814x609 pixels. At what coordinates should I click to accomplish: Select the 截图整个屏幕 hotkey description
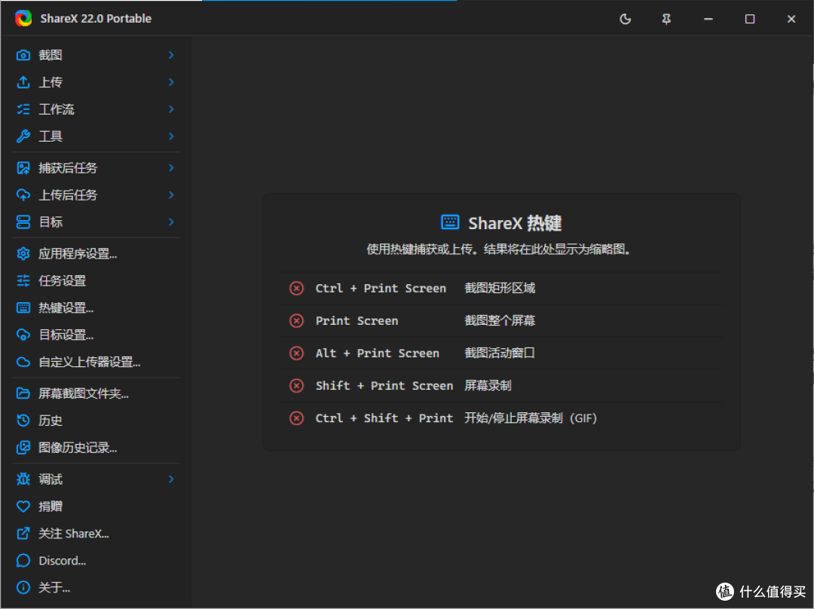[x=500, y=321]
